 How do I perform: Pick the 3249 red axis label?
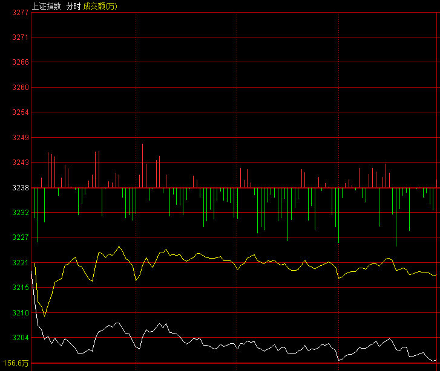(21, 138)
